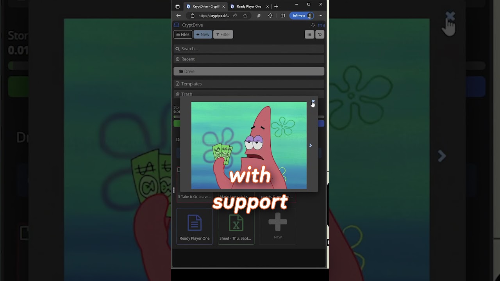
Task: Toggle list view layout
Action: pyautogui.click(x=309, y=34)
